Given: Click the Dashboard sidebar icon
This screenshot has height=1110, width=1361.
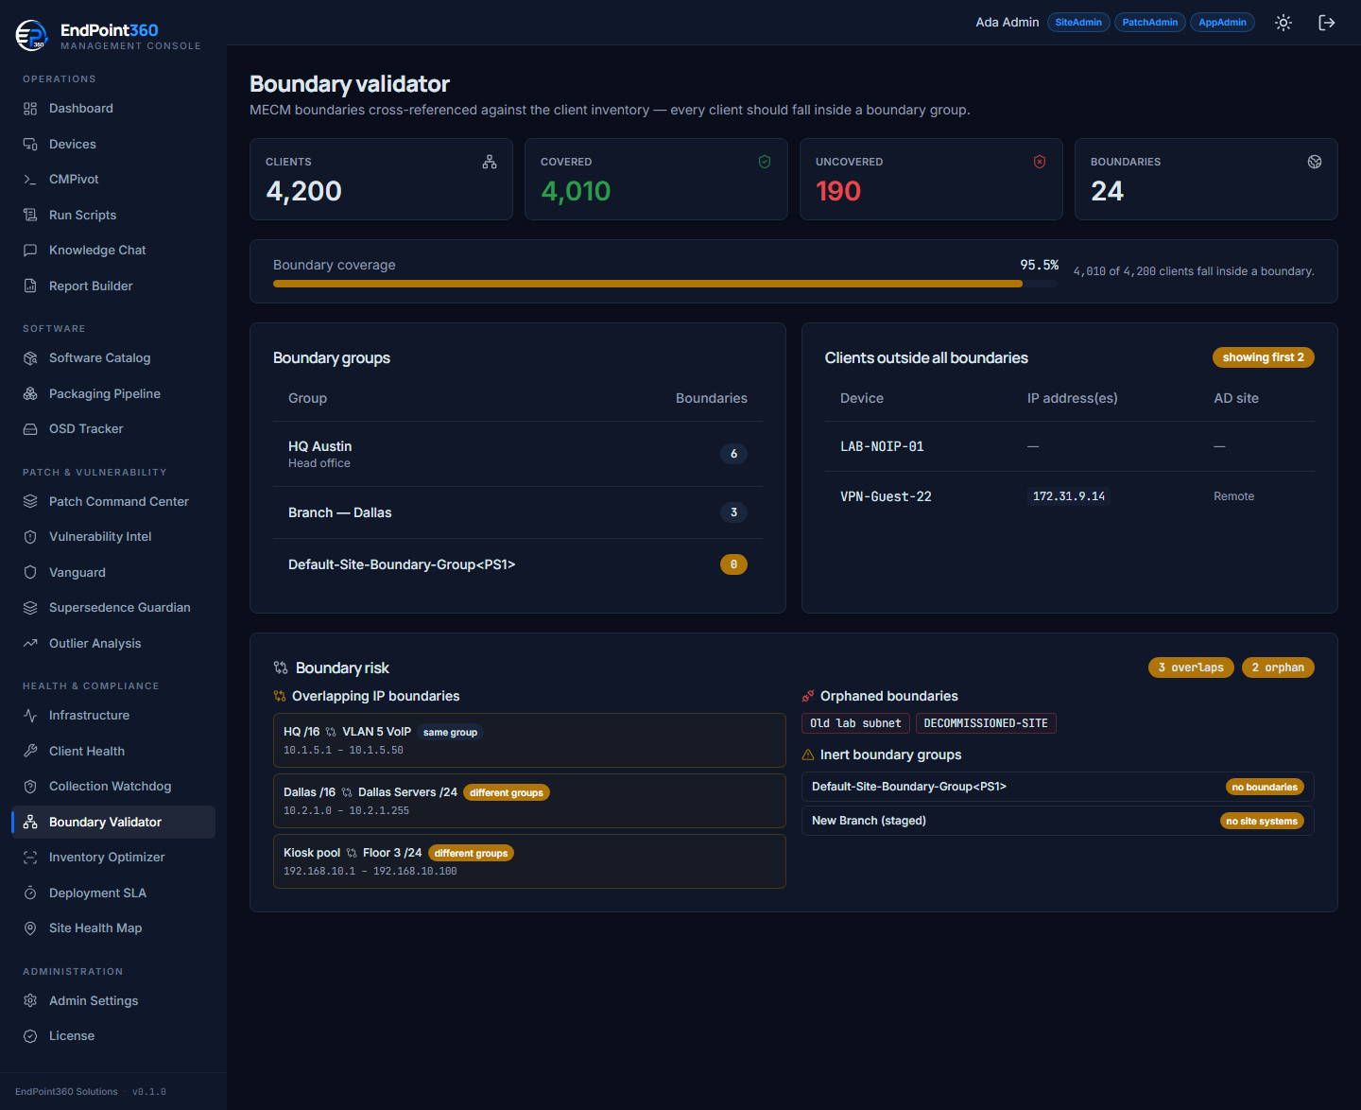Looking at the screenshot, I should (30, 109).
